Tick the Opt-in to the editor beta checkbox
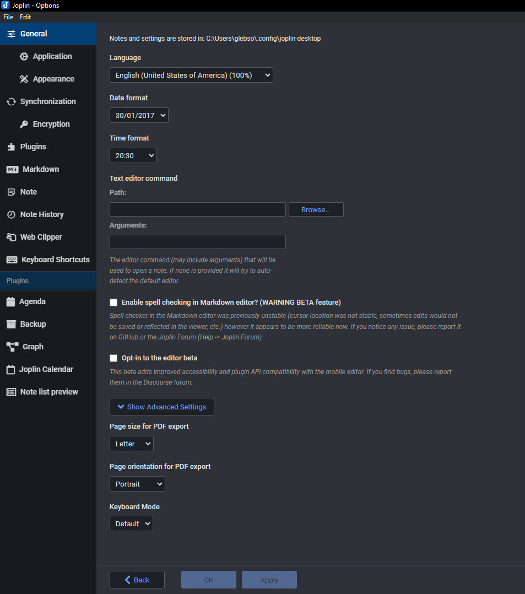525x594 pixels. (113, 358)
